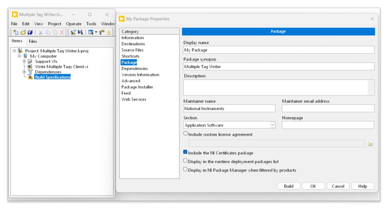Open the File menu

point(14,24)
